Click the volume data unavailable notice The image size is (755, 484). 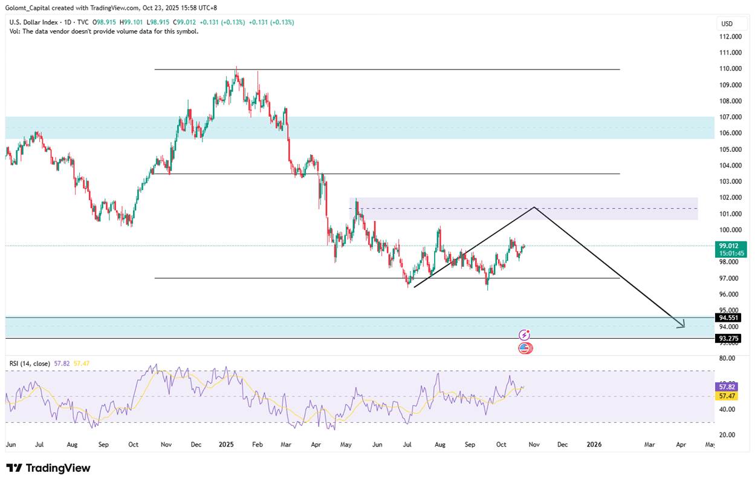[x=104, y=31]
